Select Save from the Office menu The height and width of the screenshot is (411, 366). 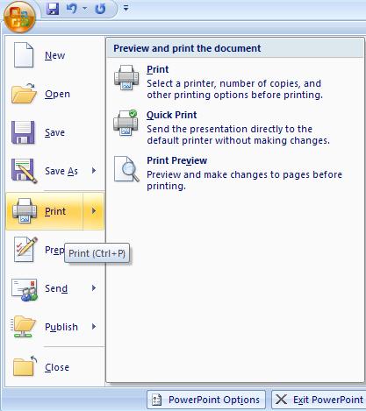click(55, 132)
